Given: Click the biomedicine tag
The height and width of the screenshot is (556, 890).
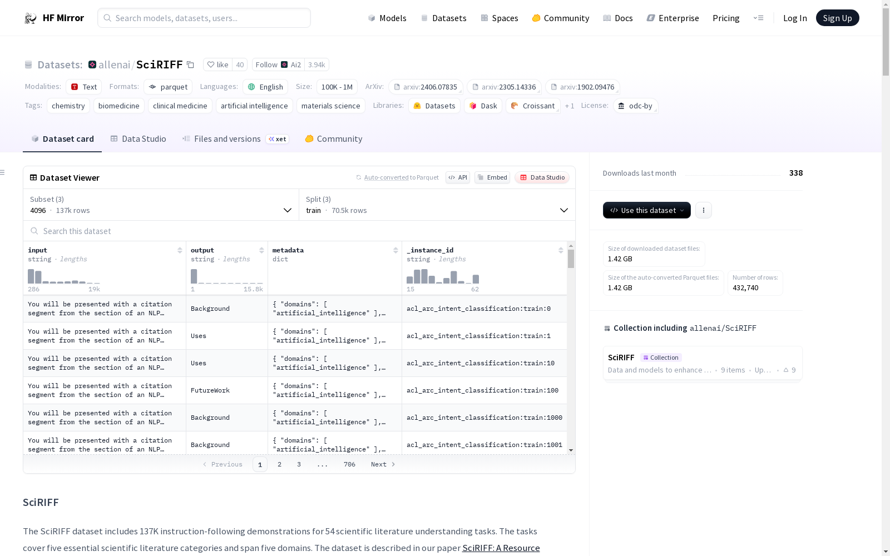Looking at the screenshot, I should pos(119,106).
